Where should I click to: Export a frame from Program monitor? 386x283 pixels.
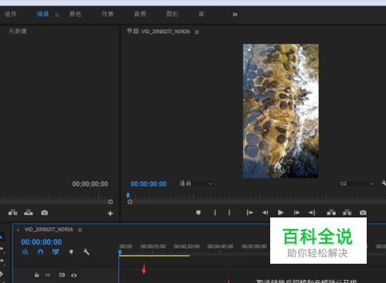click(363, 213)
